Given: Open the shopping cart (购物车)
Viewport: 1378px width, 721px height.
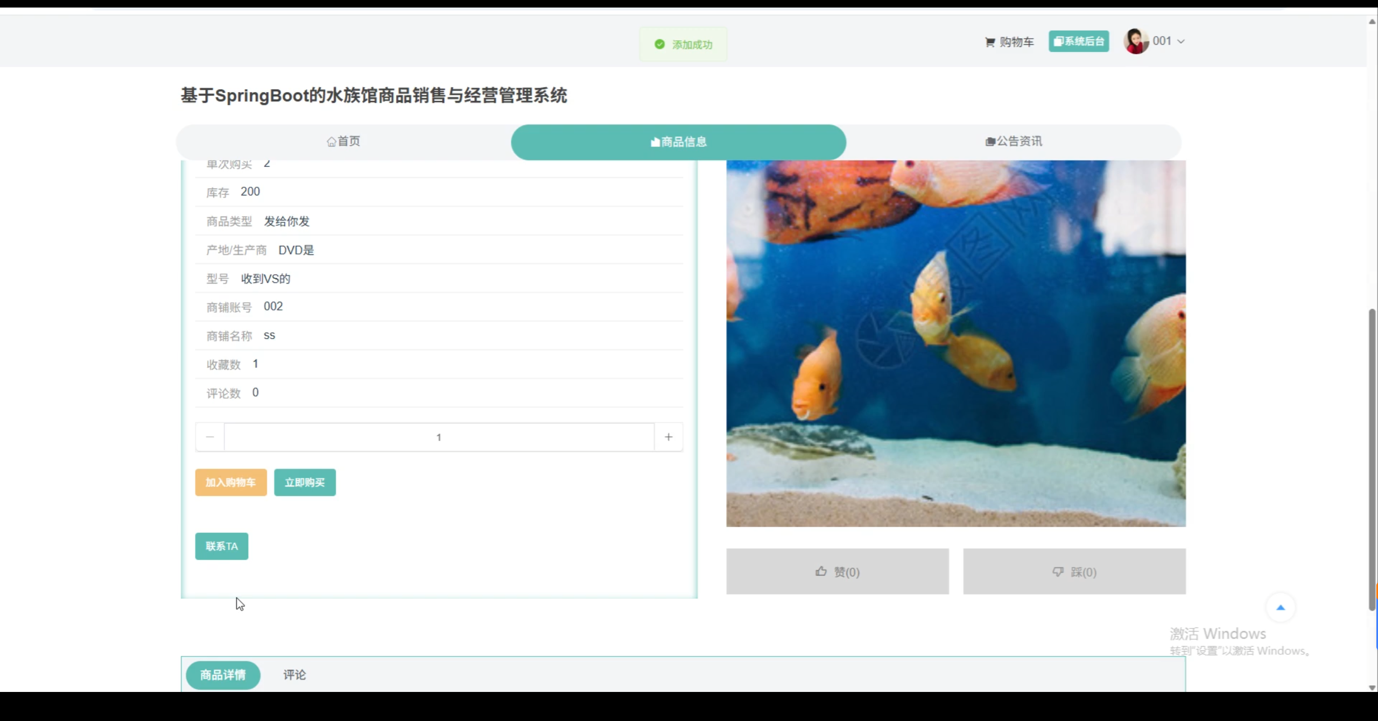Looking at the screenshot, I should point(1009,41).
